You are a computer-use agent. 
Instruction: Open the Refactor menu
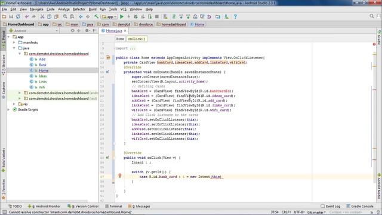(79, 10)
